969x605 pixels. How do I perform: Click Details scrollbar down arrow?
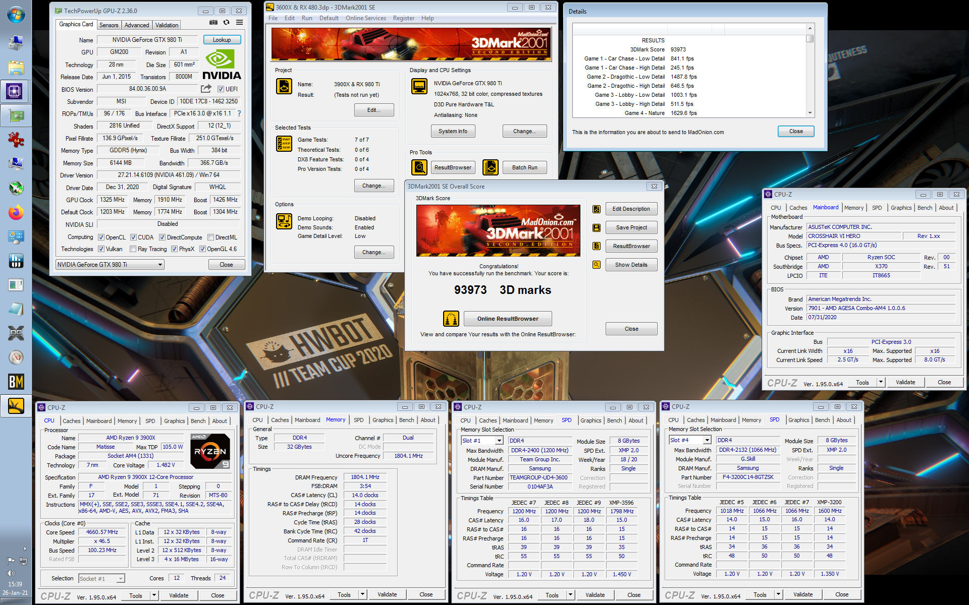[x=810, y=113]
